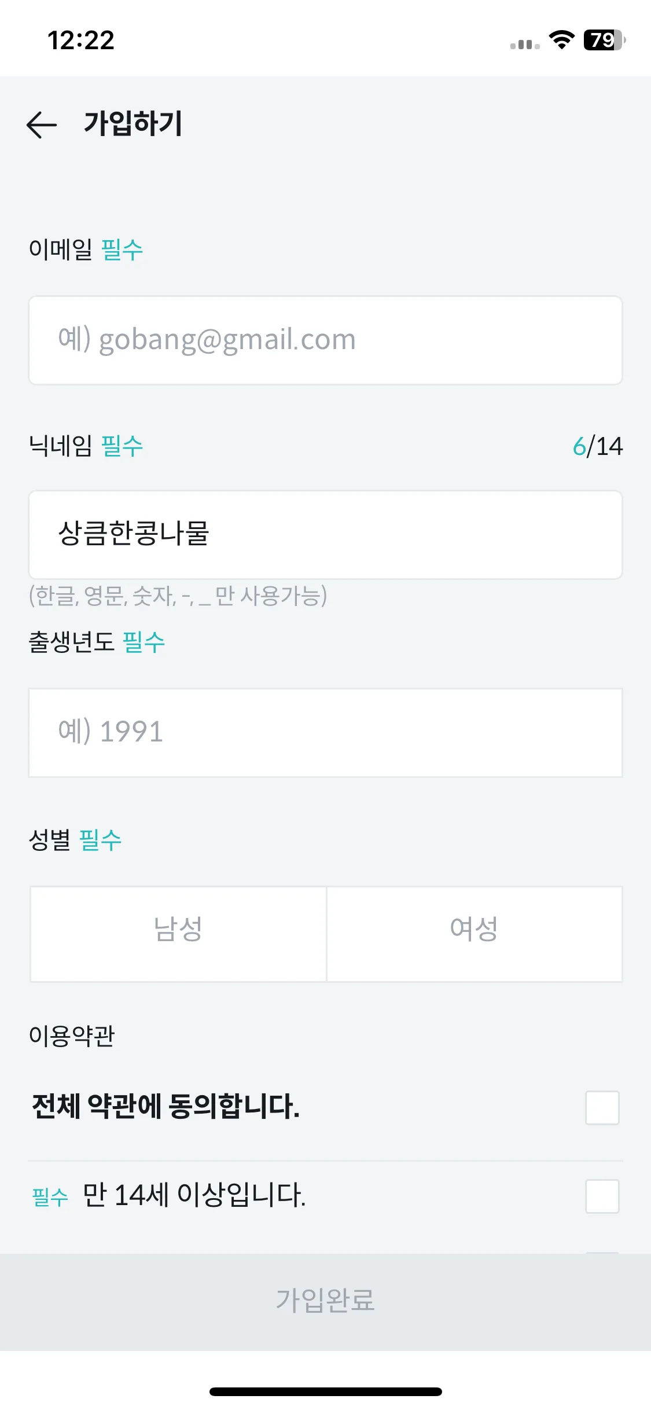Tap the 12:22 clock in status bar
The width and height of the screenshot is (651, 1410).
[81, 41]
